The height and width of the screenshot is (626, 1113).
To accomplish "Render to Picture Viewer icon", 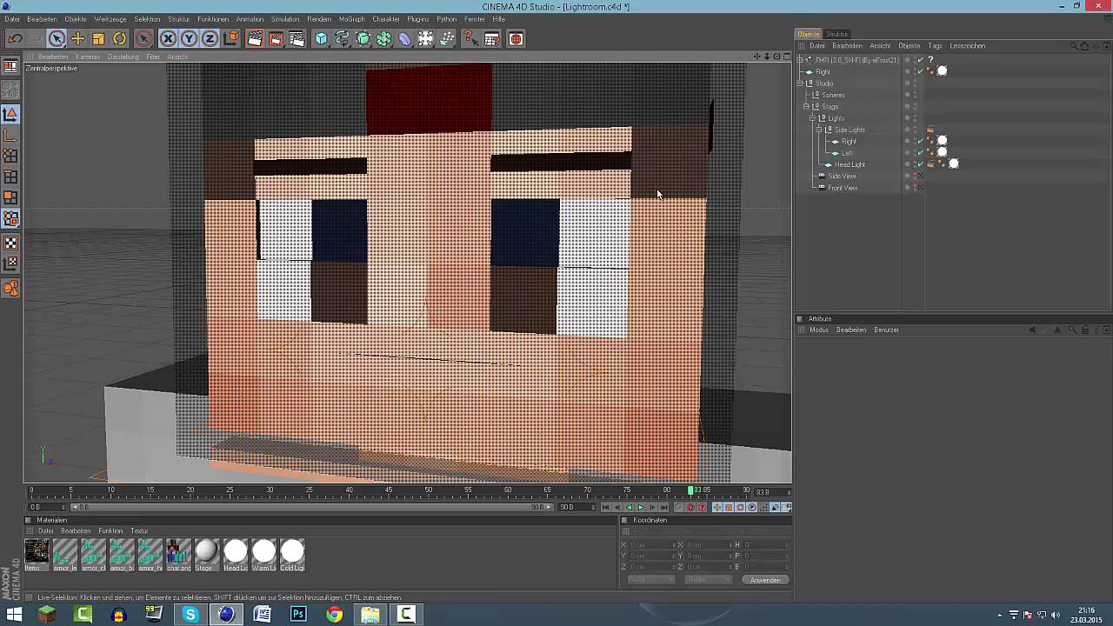I will pos(276,39).
